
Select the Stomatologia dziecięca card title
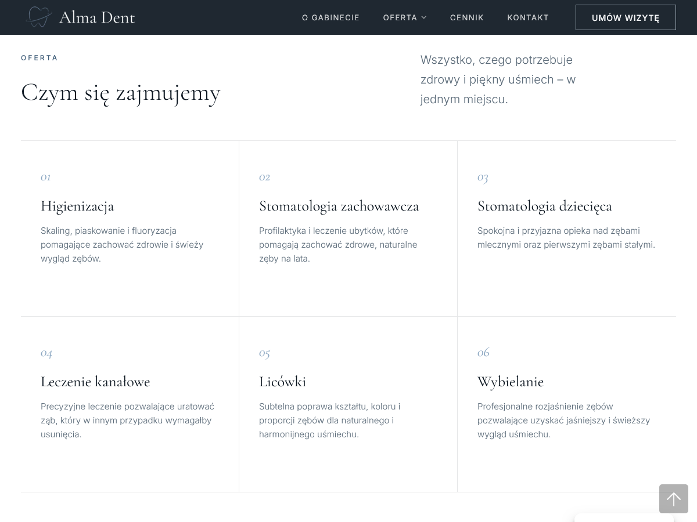545,206
